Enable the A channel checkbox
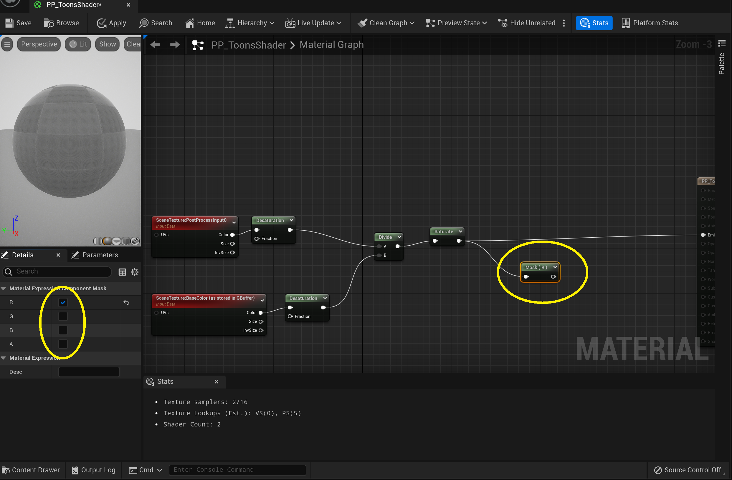The height and width of the screenshot is (480, 732). (63, 344)
